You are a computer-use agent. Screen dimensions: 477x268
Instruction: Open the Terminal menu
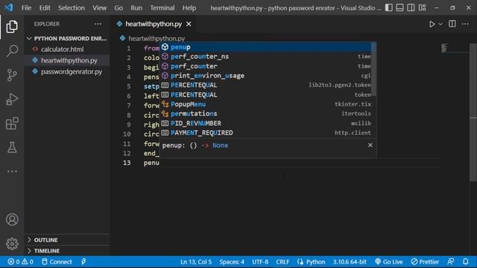[162, 8]
